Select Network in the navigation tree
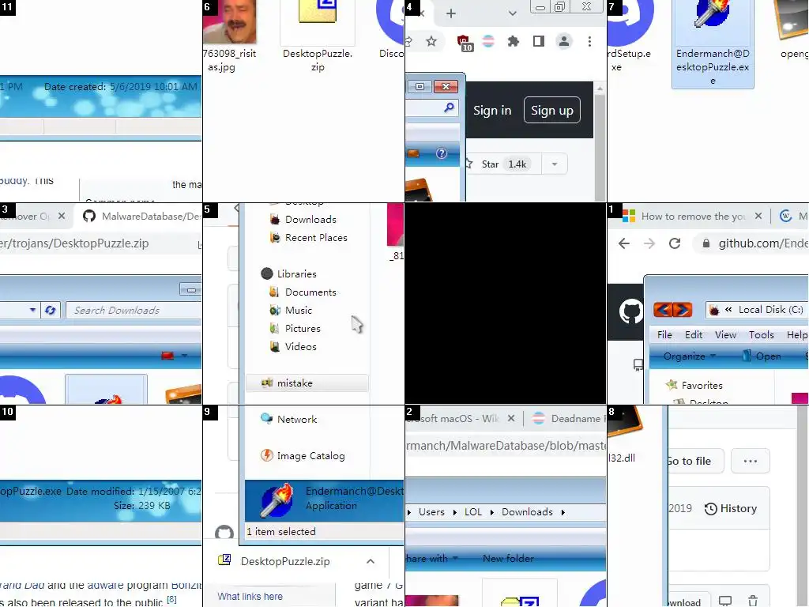Screen dimensions: 809x607 289,419
